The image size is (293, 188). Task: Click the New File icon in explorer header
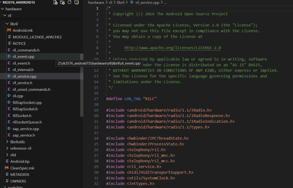point(55,2)
